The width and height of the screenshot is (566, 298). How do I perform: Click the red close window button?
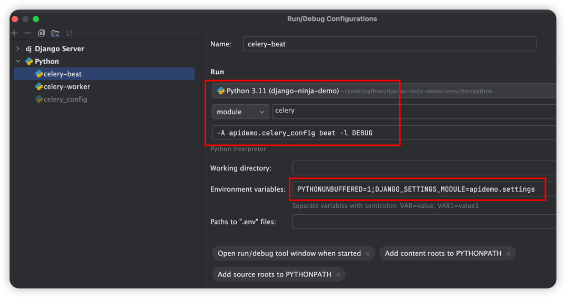click(15, 19)
